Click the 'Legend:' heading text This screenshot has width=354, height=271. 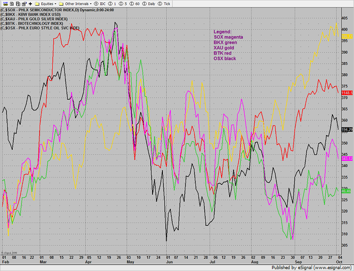pos(223,32)
